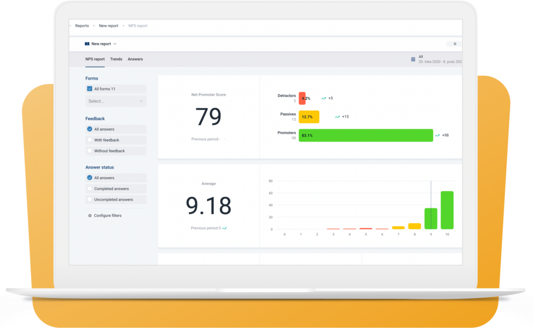Open the Select... forms dropdown
533x328 pixels.
click(x=116, y=101)
